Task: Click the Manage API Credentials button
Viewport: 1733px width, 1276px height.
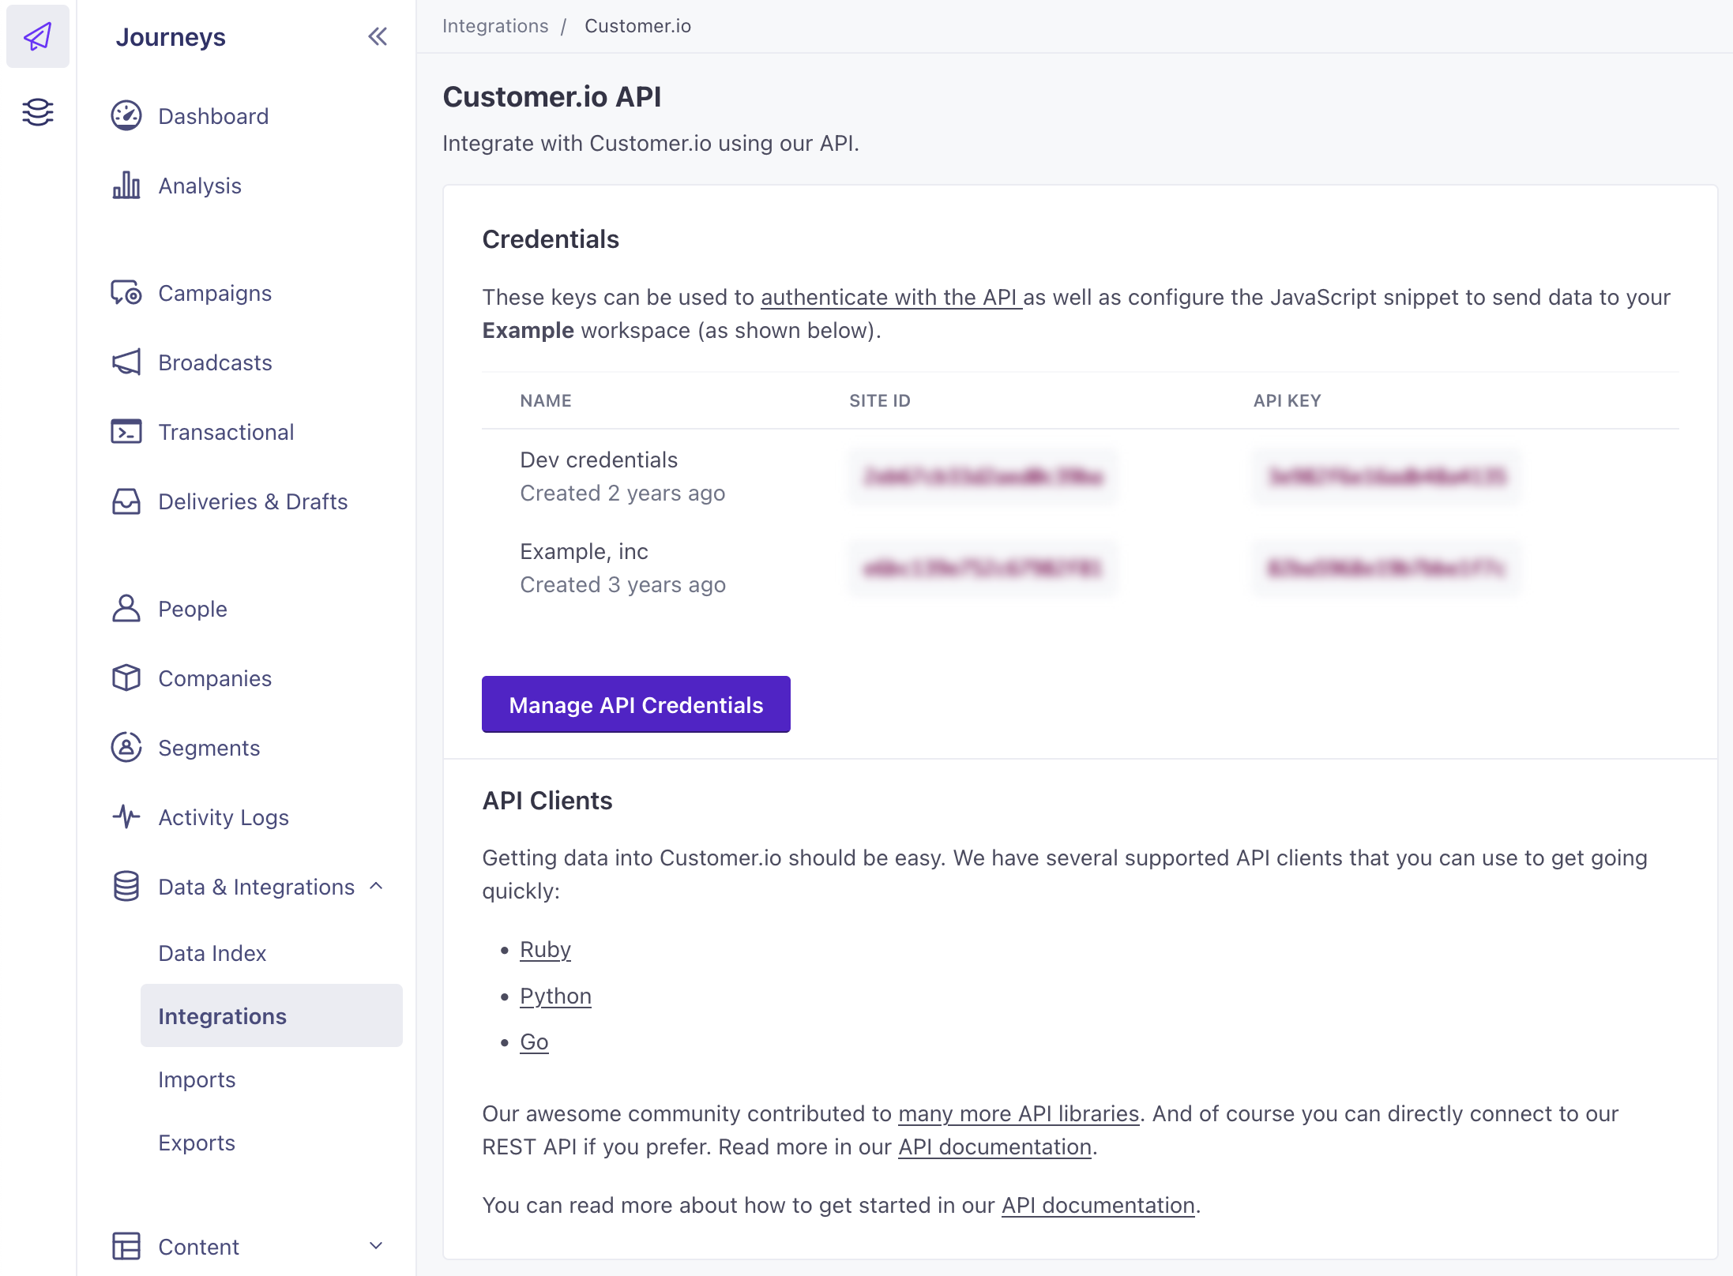Action: click(x=636, y=704)
